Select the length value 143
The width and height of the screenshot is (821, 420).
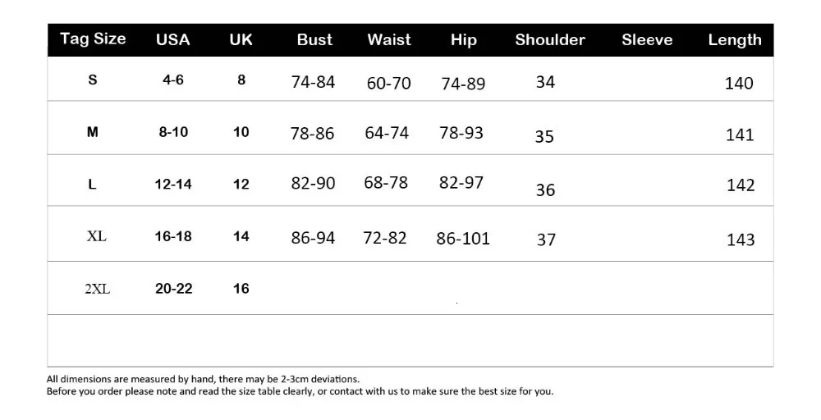pyautogui.click(x=741, y=240)
